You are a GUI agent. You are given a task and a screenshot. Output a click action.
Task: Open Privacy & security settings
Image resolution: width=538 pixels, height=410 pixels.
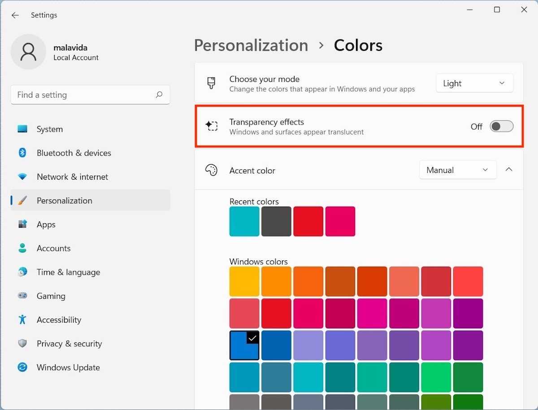pyautogui.click(x=69, y=344)
